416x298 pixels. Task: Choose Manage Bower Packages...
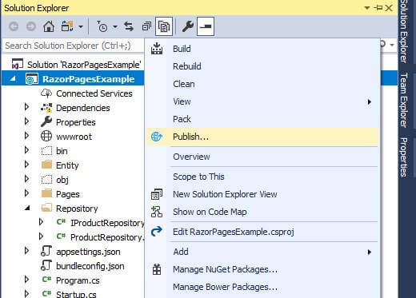coord(262,287)
